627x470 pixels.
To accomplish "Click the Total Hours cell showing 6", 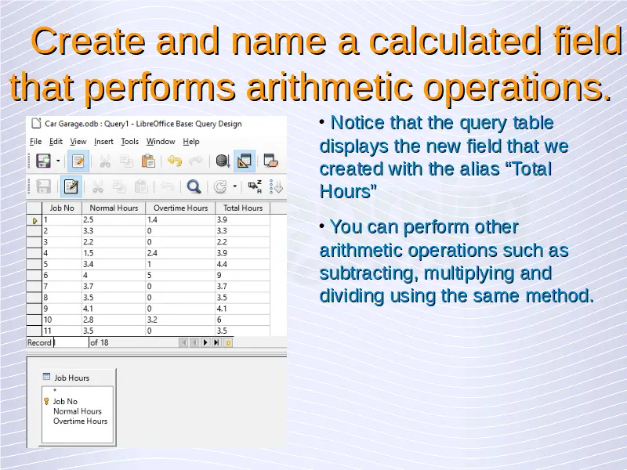I will (243, 320).
